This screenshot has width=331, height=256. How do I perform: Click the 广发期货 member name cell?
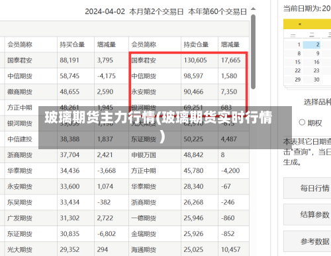pyautogui.click(x=31, y=218)
